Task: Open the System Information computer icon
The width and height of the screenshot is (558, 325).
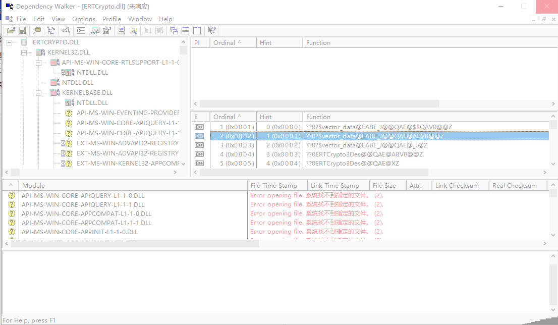Action: point(122,31)
